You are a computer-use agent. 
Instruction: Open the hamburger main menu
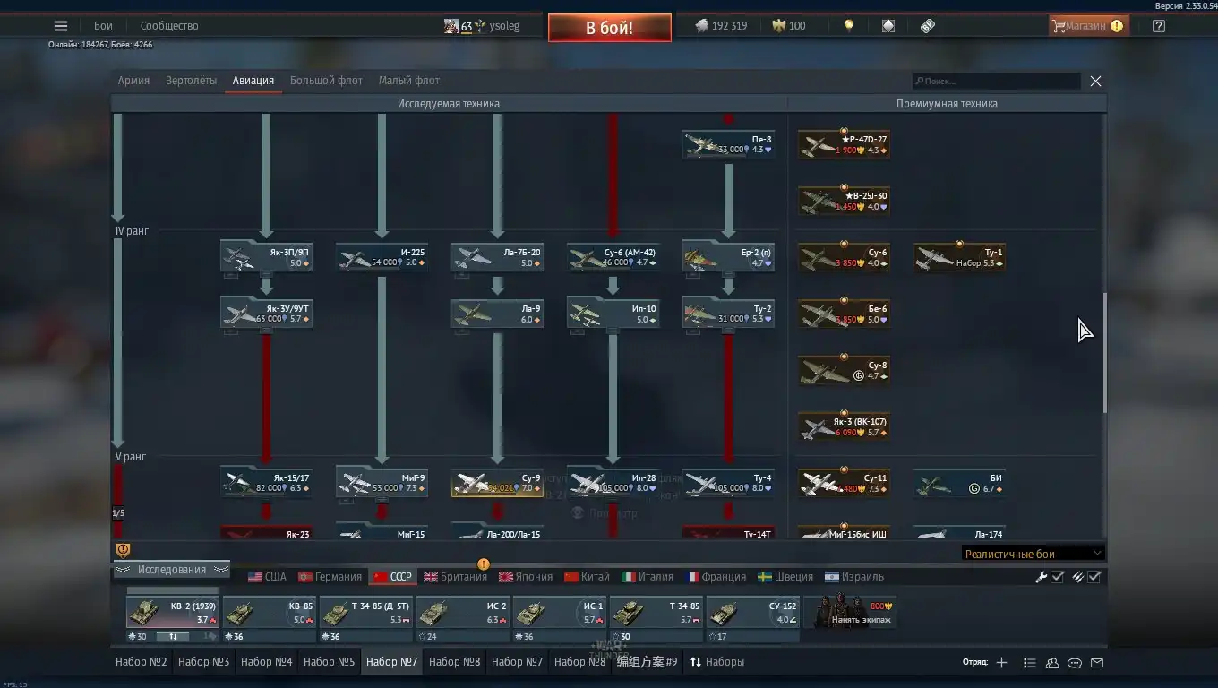61,26
